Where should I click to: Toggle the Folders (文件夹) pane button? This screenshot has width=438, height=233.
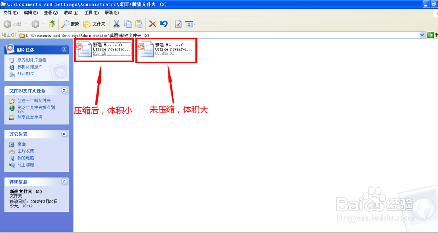tap(95, 24)
